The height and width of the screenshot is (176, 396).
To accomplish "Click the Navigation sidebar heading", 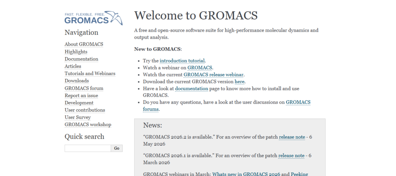I will click(81, 32).
